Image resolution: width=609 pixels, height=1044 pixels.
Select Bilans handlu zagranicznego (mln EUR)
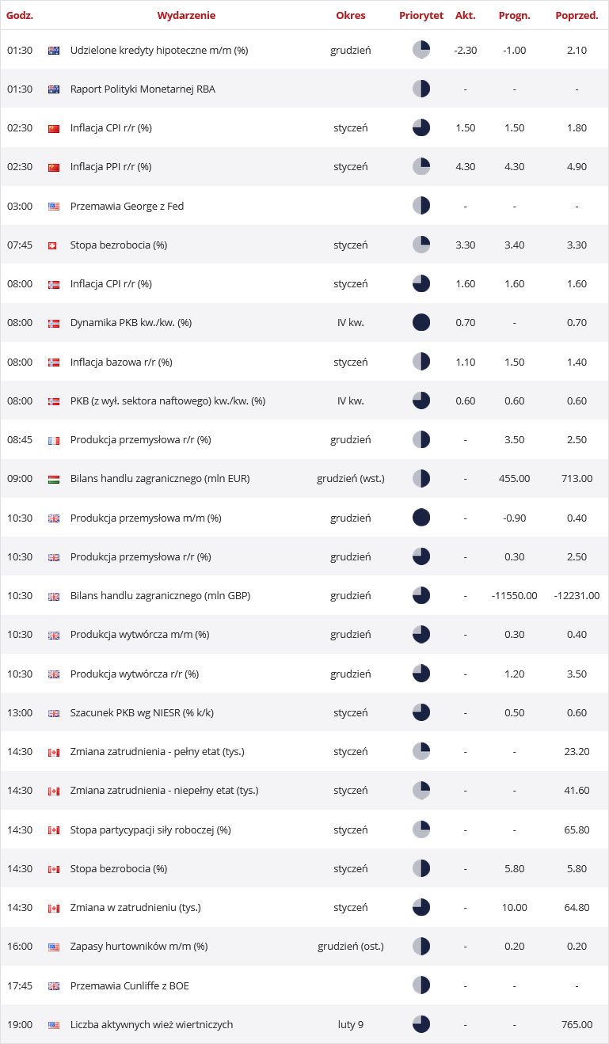160,479
